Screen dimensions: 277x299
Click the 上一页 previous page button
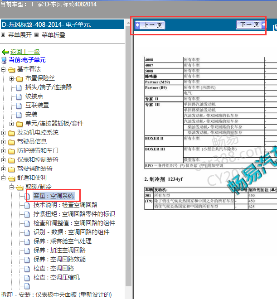150,25
